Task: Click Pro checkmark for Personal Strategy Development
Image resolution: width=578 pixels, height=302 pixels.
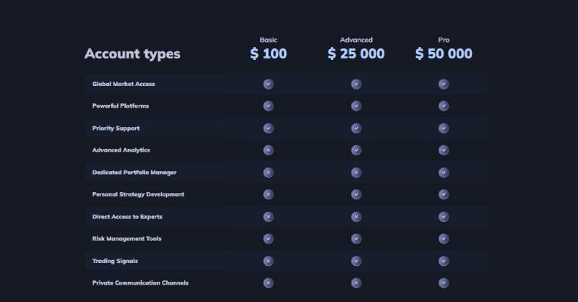Action: coord(444,194)
